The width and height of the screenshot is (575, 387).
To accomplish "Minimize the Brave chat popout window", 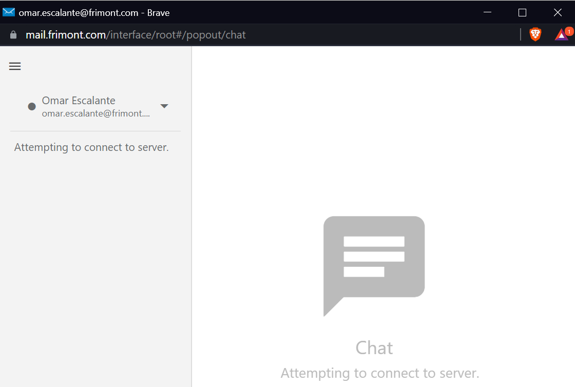I will coord(487,12).
